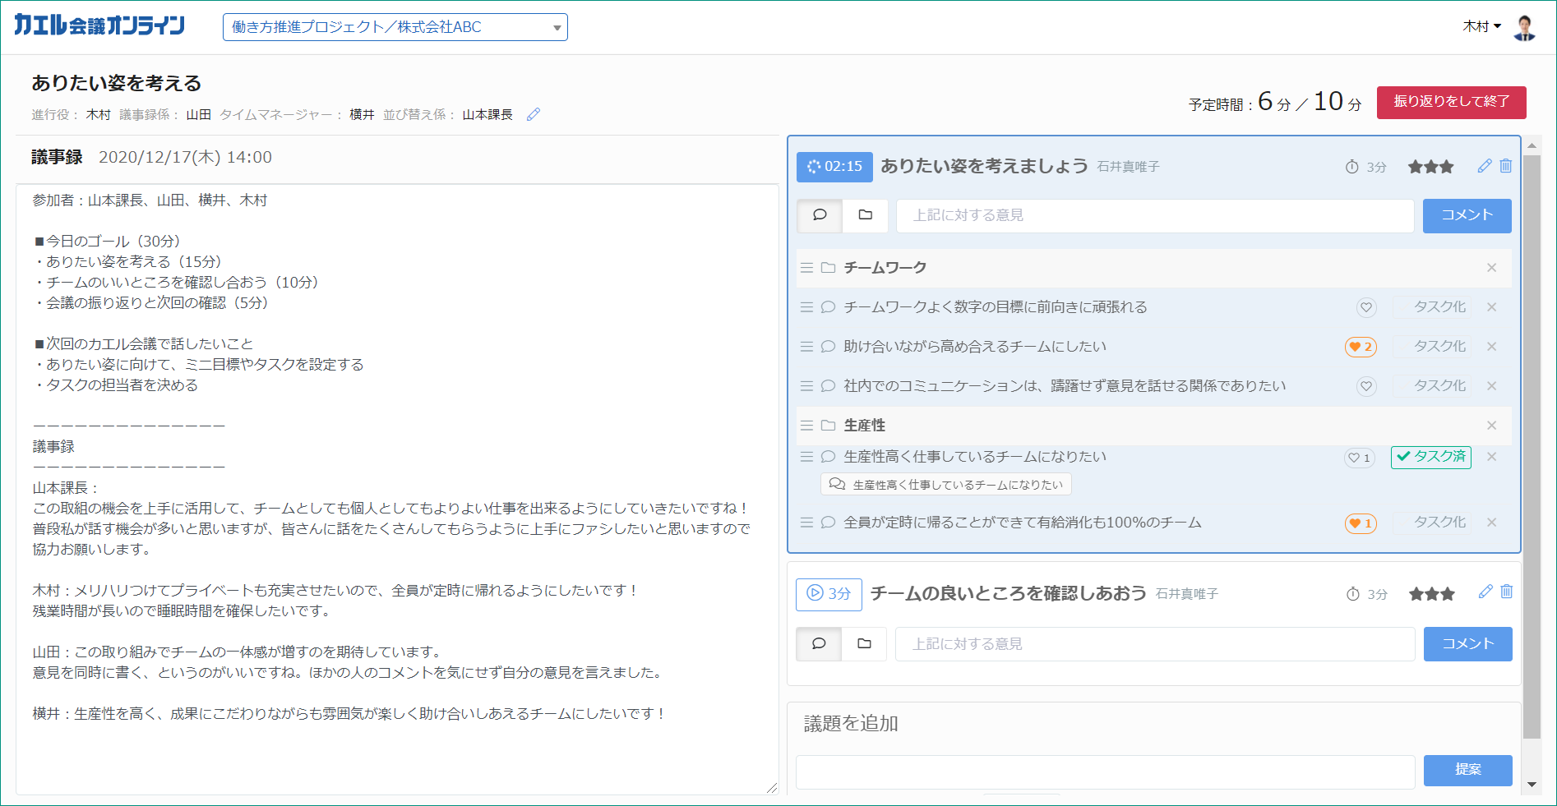1557x806 pixels.
Task: Expand the nested reply under 生産性高く comment
Action: [x=945, y=485]
